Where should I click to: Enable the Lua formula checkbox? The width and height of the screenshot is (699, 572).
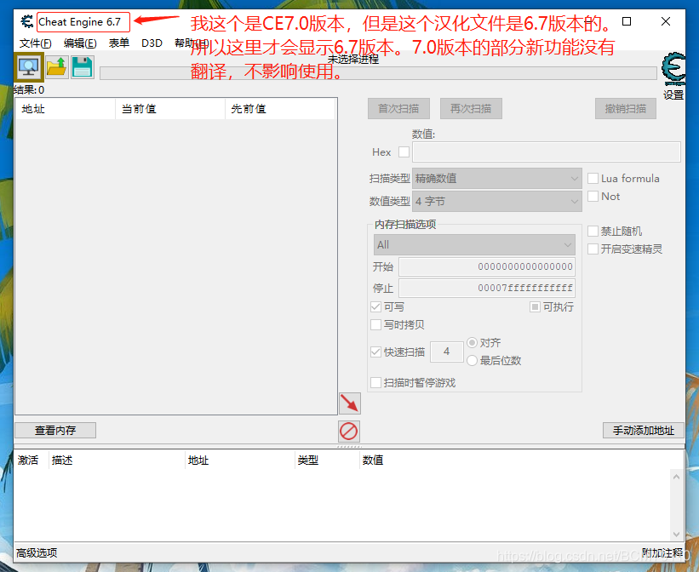click(x=593, y=179)
